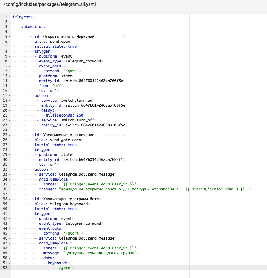Fold the second automation at line 25
The height and width of the screenshot is (278, 267).
[x=10, y=135]
